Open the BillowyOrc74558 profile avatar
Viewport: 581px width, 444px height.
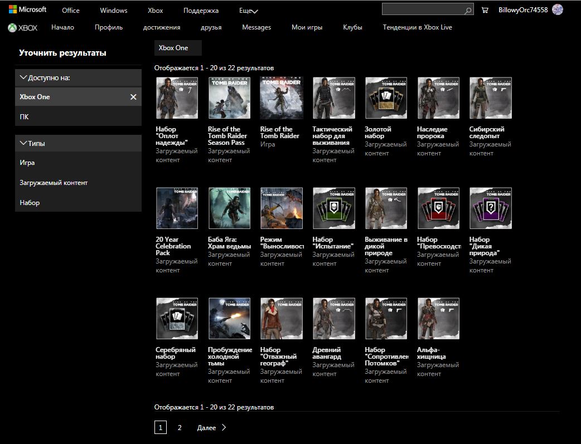557,9
